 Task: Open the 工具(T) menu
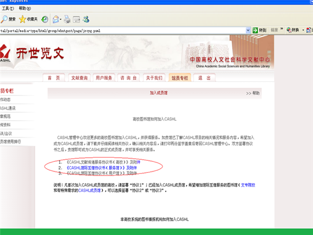[8, 8]
